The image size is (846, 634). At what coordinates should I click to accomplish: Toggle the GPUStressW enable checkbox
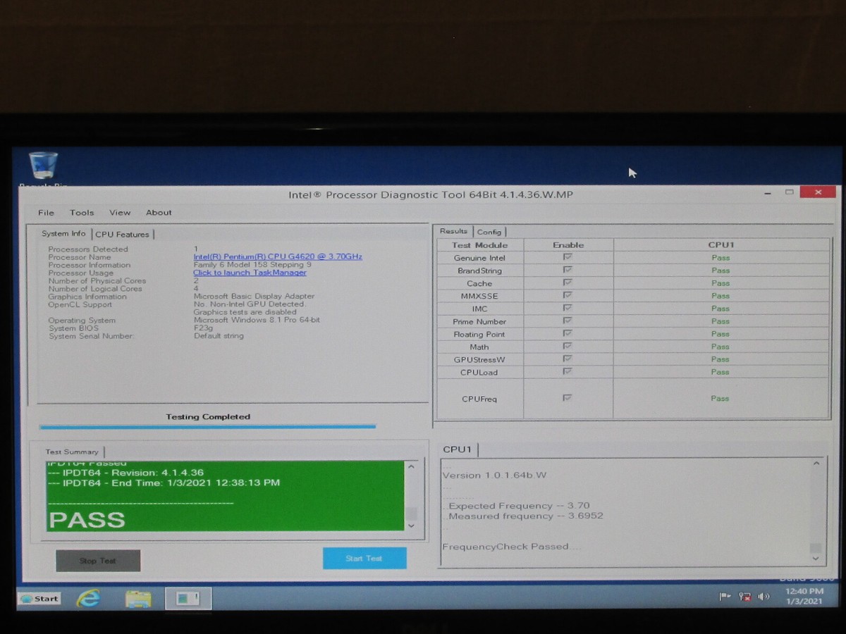coord(568,359)
